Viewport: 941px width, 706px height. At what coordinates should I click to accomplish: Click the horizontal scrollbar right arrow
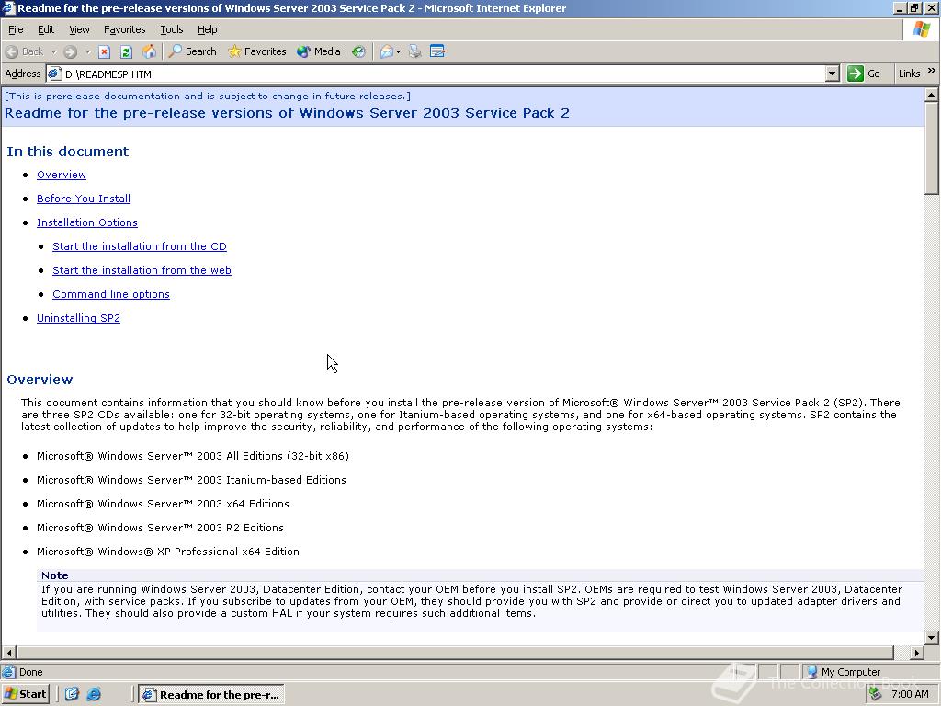916,653
